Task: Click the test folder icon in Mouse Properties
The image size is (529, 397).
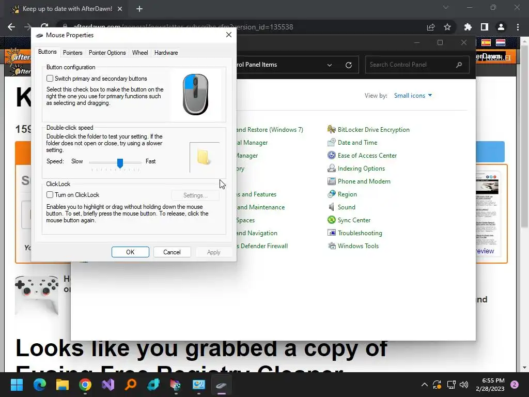Action: (204, 157)
